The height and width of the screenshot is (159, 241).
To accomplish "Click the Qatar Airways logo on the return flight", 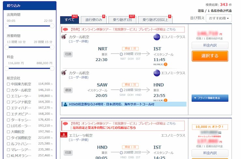I will click(64, 73).
